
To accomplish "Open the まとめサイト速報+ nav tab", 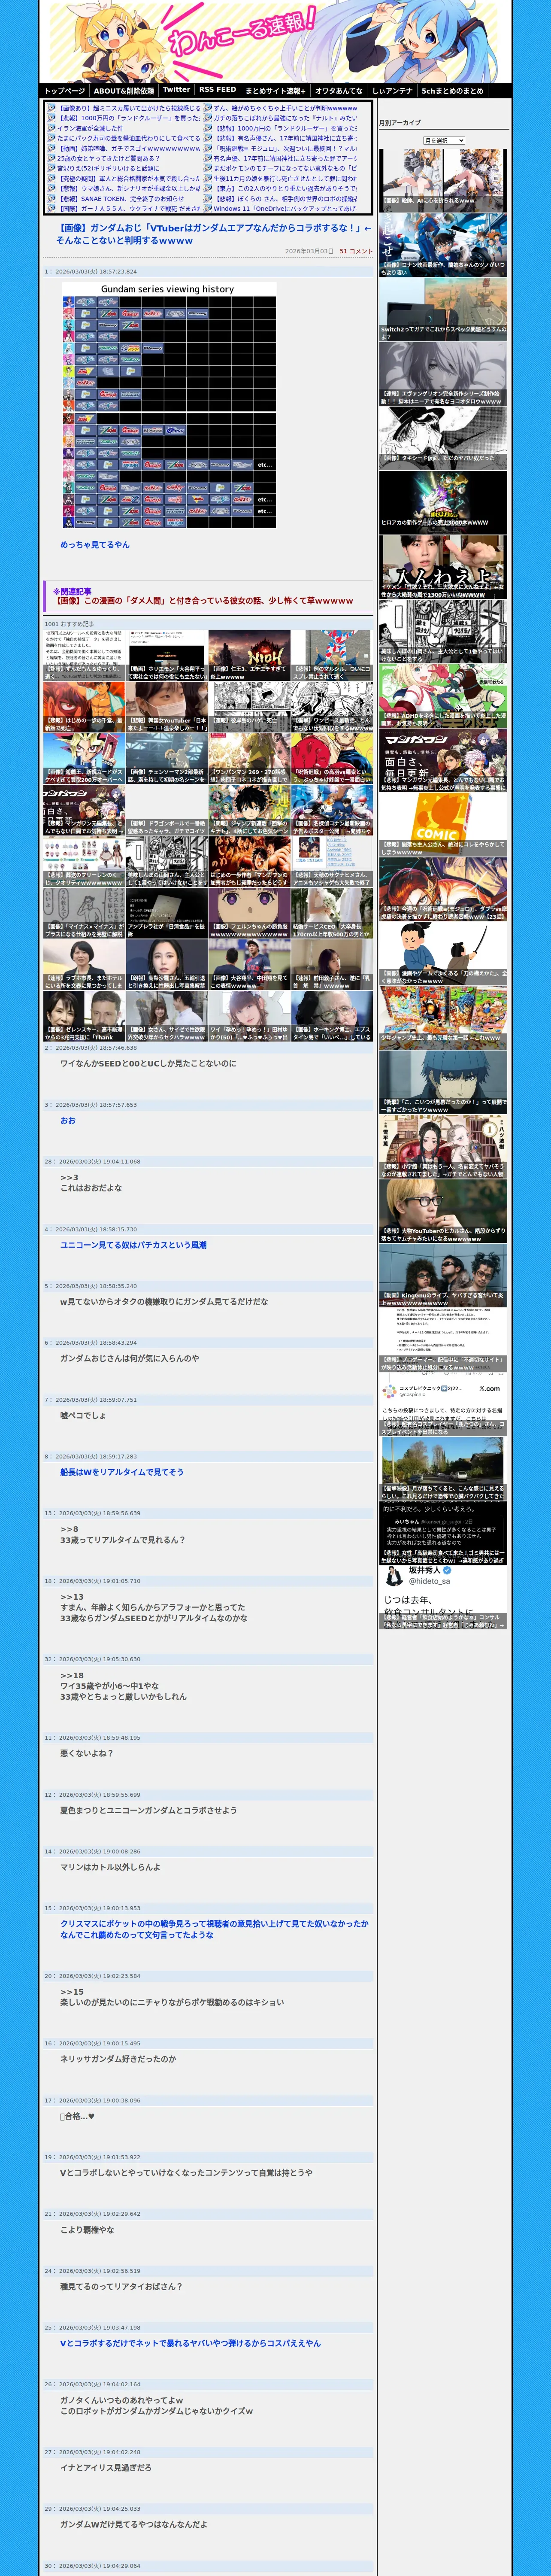I will pos(275,91).
